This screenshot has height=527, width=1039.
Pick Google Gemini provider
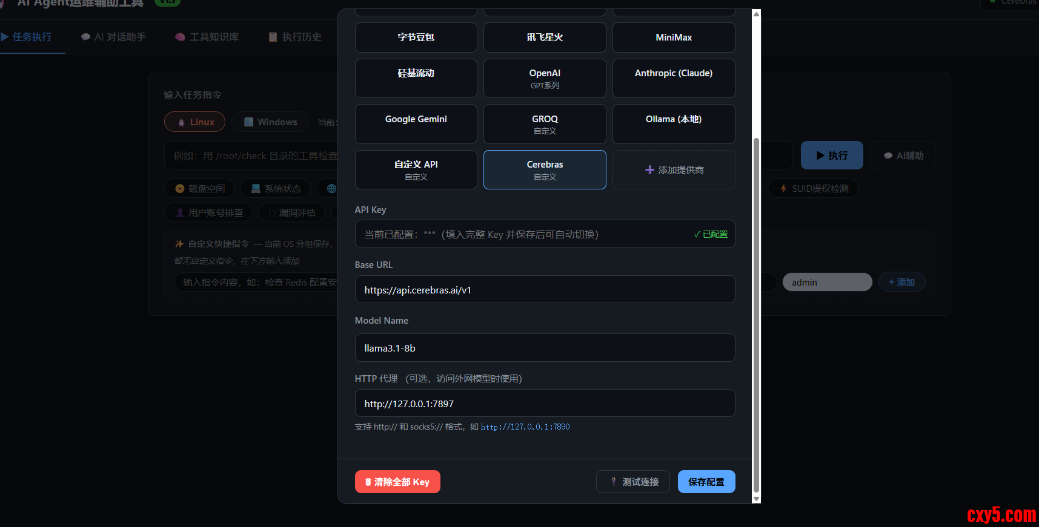(416, 124)
